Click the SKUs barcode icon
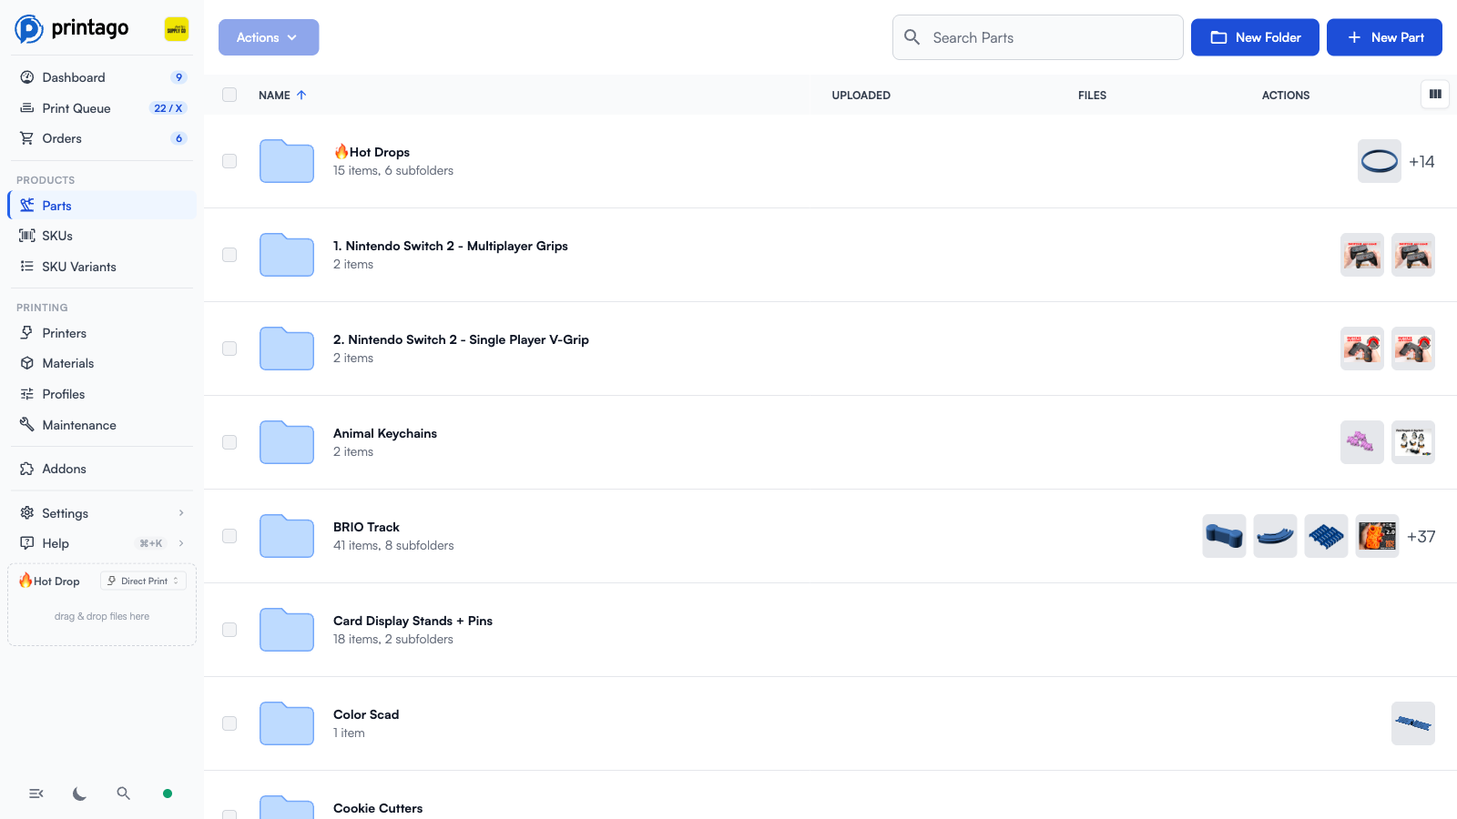The image size is (1457, 819). click(x=27, y=236)
